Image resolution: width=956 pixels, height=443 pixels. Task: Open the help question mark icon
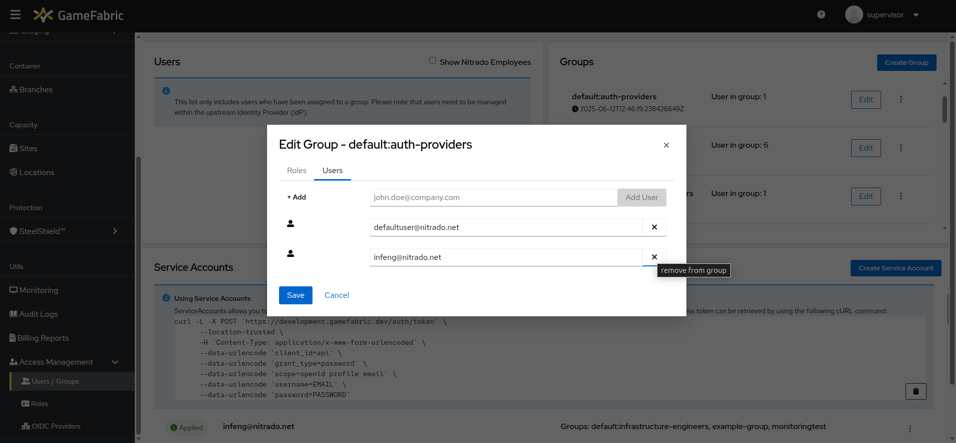point(821,14)
